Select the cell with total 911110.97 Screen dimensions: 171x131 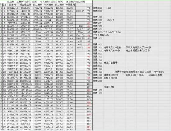click(12, 99)
